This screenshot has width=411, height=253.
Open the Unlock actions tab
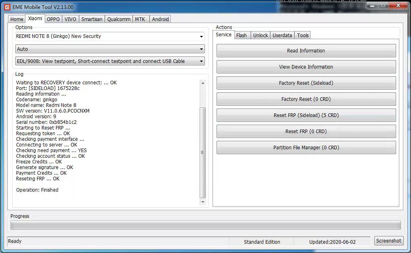pyautogui.click(x=261, y=36)
